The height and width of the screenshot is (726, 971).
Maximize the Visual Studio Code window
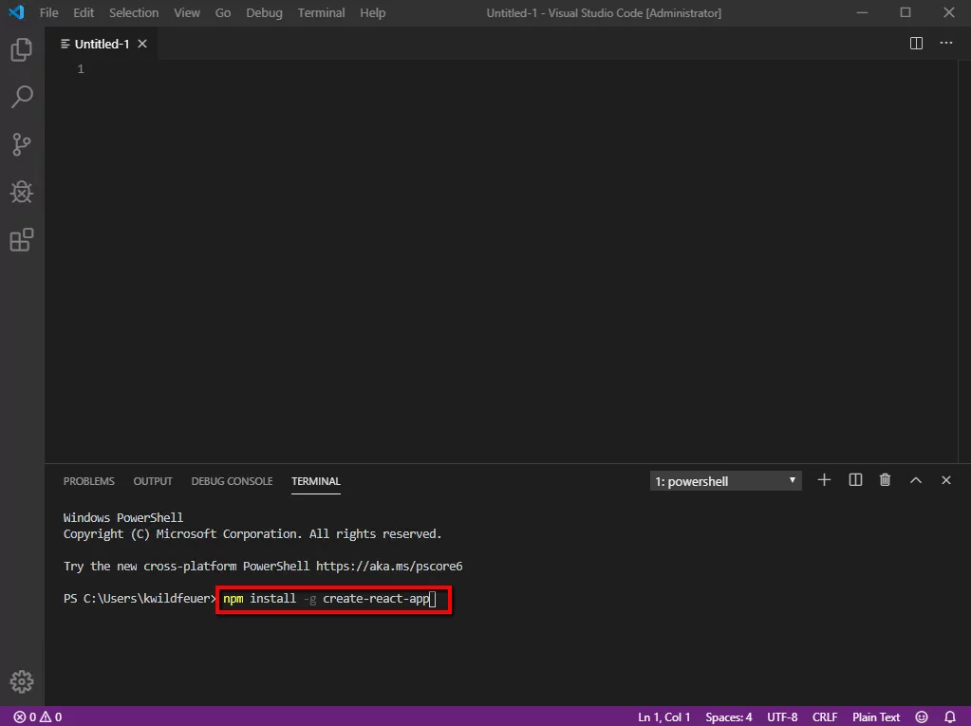coord(906,12)
